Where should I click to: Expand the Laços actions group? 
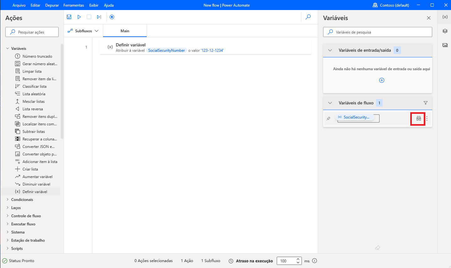8,208
